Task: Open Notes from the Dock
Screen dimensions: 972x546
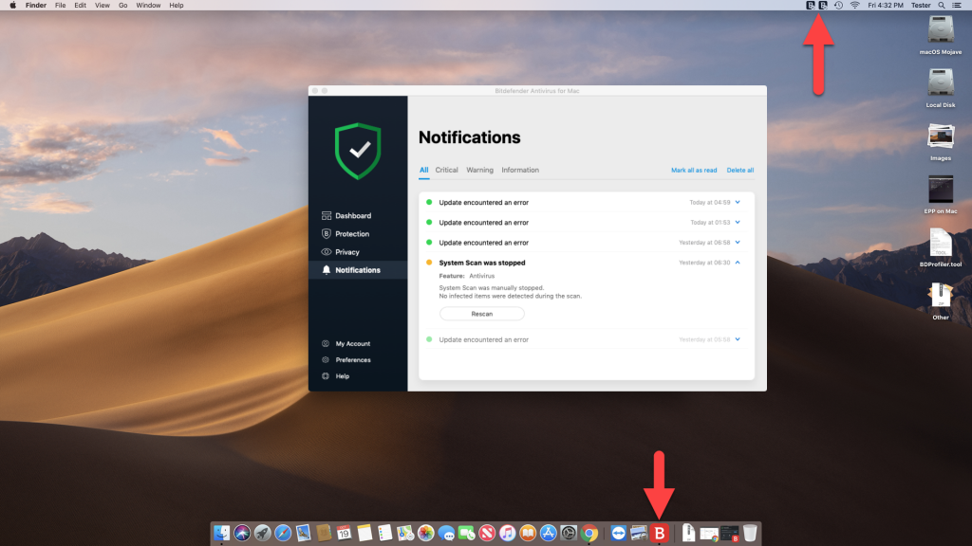Action: point(364,533)
